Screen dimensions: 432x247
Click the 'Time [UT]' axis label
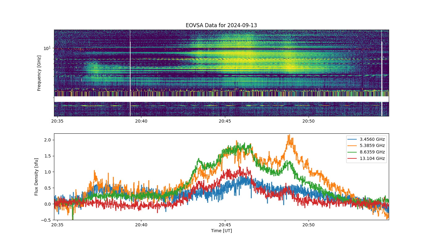click(221, 231)
